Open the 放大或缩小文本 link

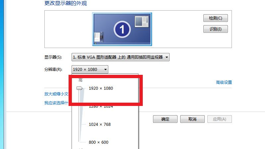point(56,94)
